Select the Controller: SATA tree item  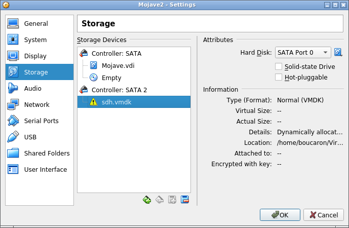[x=116, y=53]
